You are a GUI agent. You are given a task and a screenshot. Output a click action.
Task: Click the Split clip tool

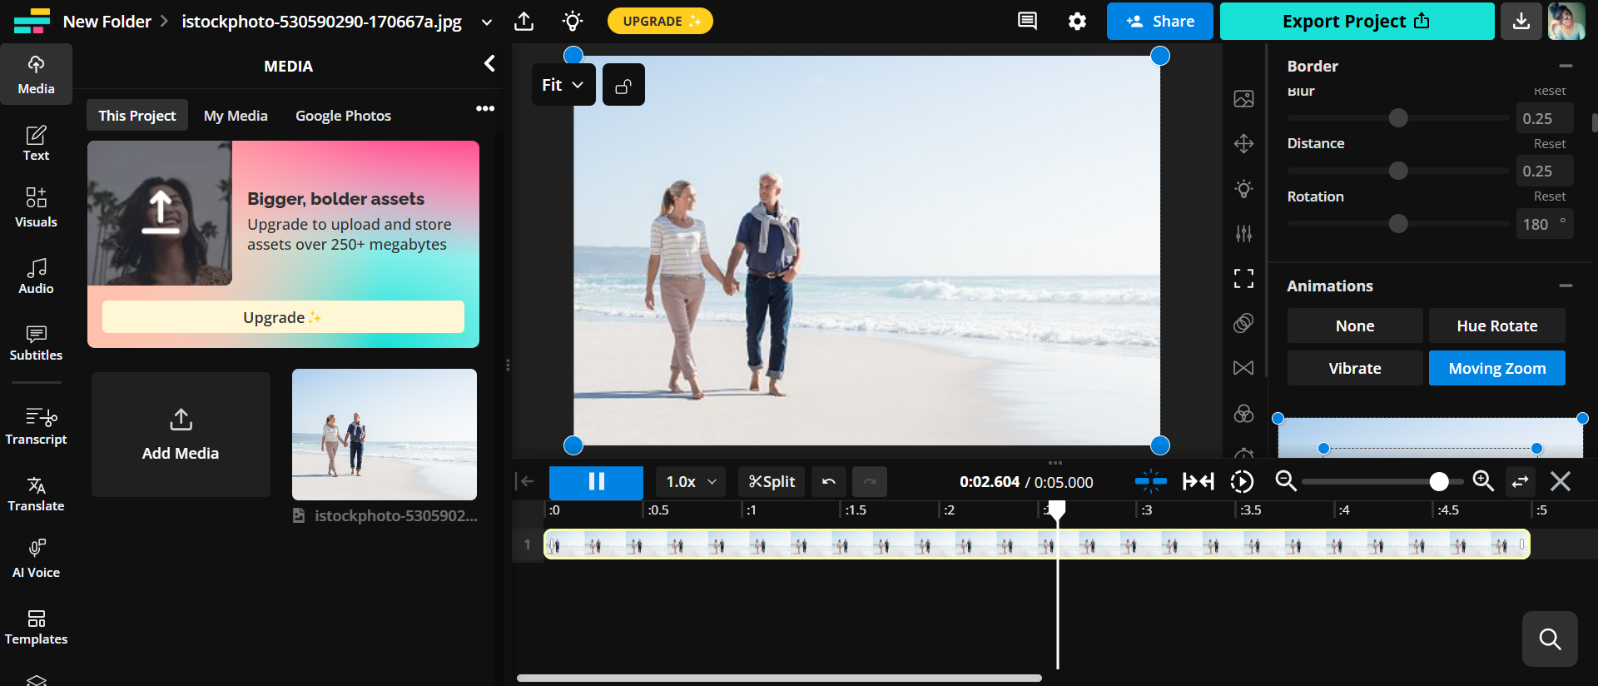[771, 482]
